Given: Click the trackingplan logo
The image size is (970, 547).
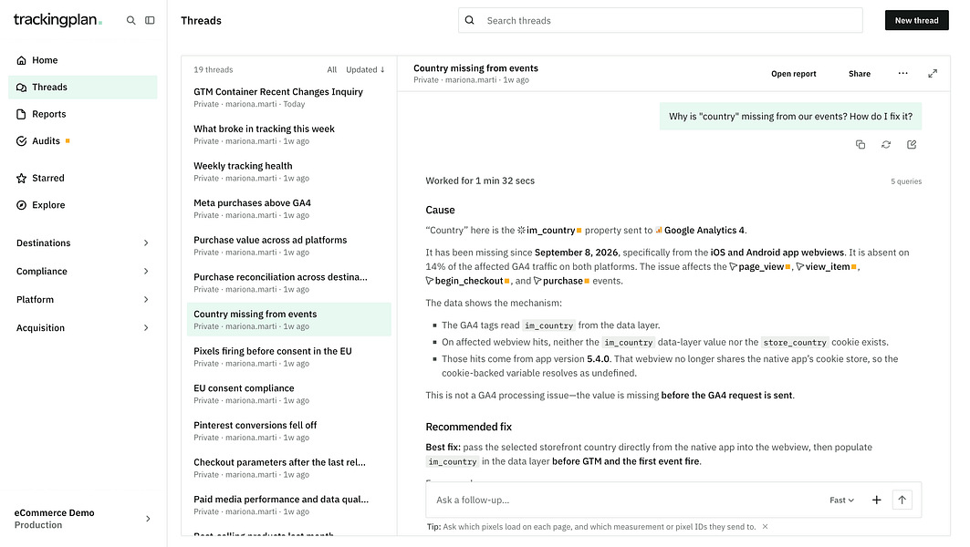Looking at the screenshot, I should click(x=58, y=20).
